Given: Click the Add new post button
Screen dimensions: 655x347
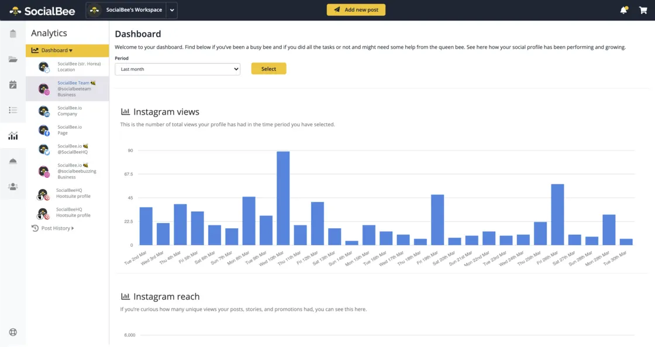Looking at the screenshot, I should pos(356,9).
